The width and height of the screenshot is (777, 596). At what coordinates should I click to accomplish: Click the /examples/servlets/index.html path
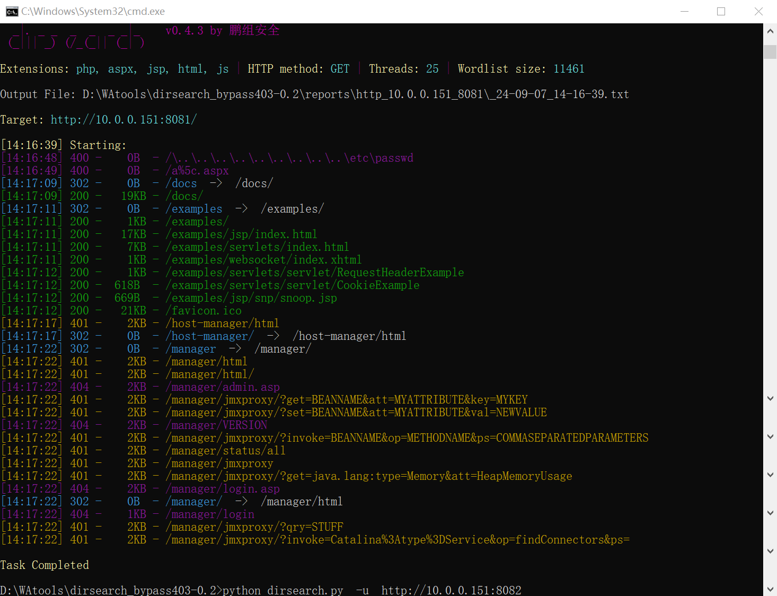pos(257,247)
